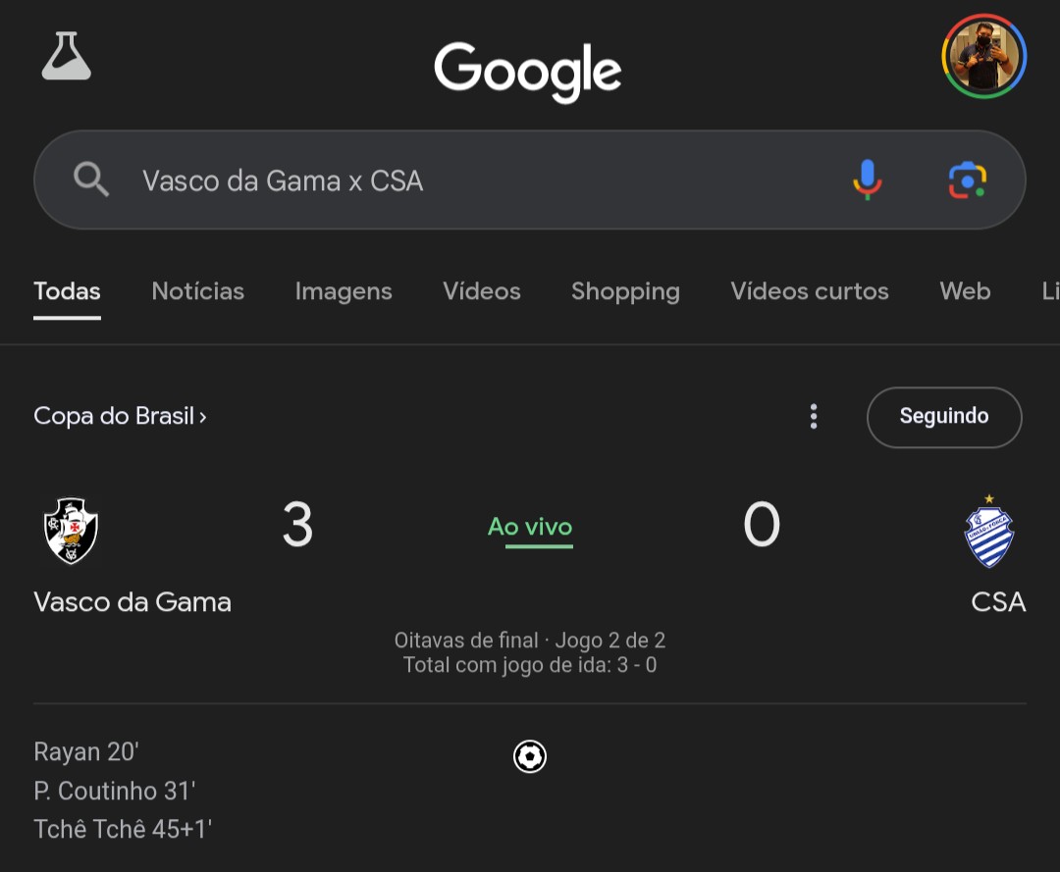Open the Vídeos tab

(x=482, y=291)
